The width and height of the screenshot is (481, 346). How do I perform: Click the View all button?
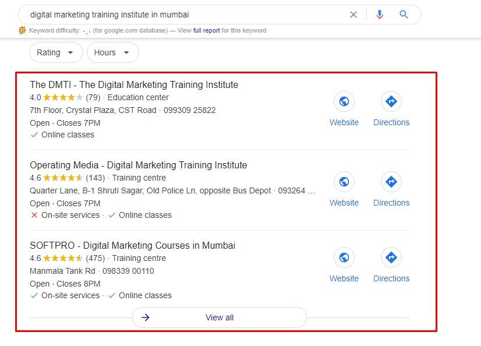[x=220, y=317]
